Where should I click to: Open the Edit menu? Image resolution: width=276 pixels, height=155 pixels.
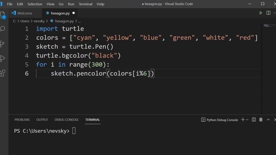point(20,4)
